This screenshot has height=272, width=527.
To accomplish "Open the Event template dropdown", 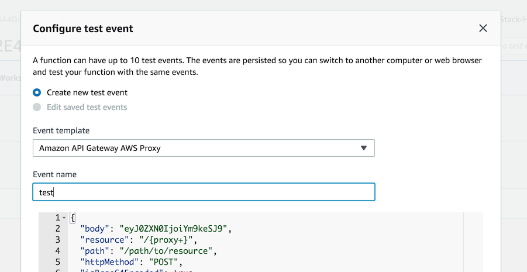I will coord(204,148).
